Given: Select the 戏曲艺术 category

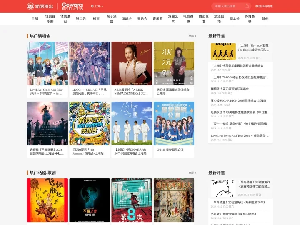Looking at the screenshot, I should click(173, 19).
